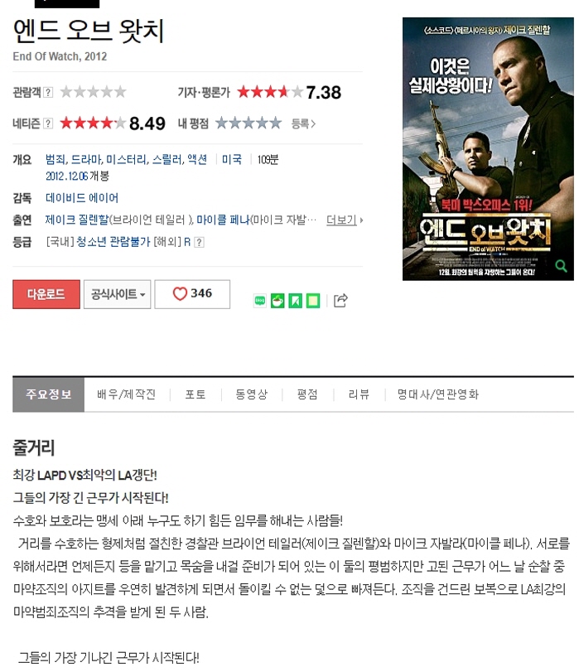Click the End of Watch poster thumbnail
Viewport: 579px width, 672px height.
pos(488,149)
